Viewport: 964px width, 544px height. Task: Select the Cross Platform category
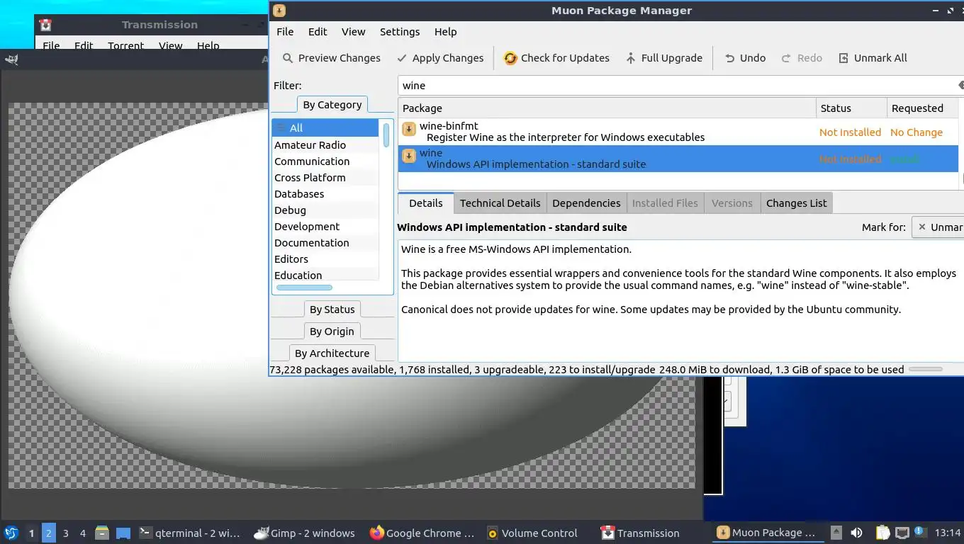pyautogui.click(x=325, y=178)
